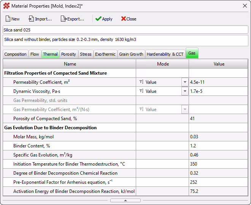Select the Stress tab
This screenshot has height=205, width=251.
pyautogui.click(x=86, y=54)
